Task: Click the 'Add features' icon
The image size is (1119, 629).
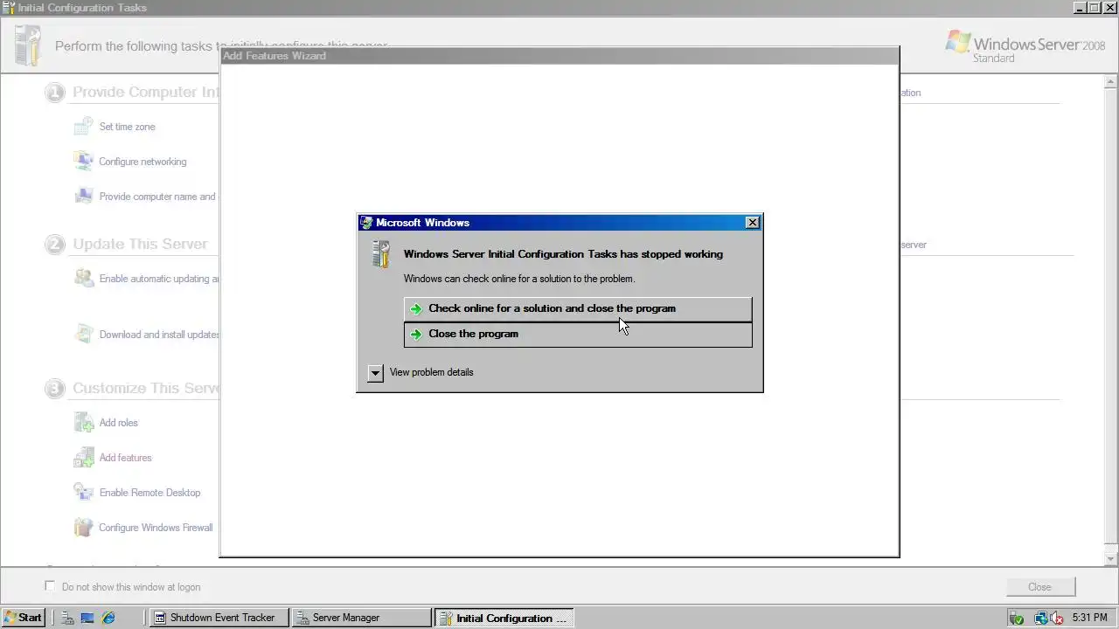Action: [x=83, y=458]
